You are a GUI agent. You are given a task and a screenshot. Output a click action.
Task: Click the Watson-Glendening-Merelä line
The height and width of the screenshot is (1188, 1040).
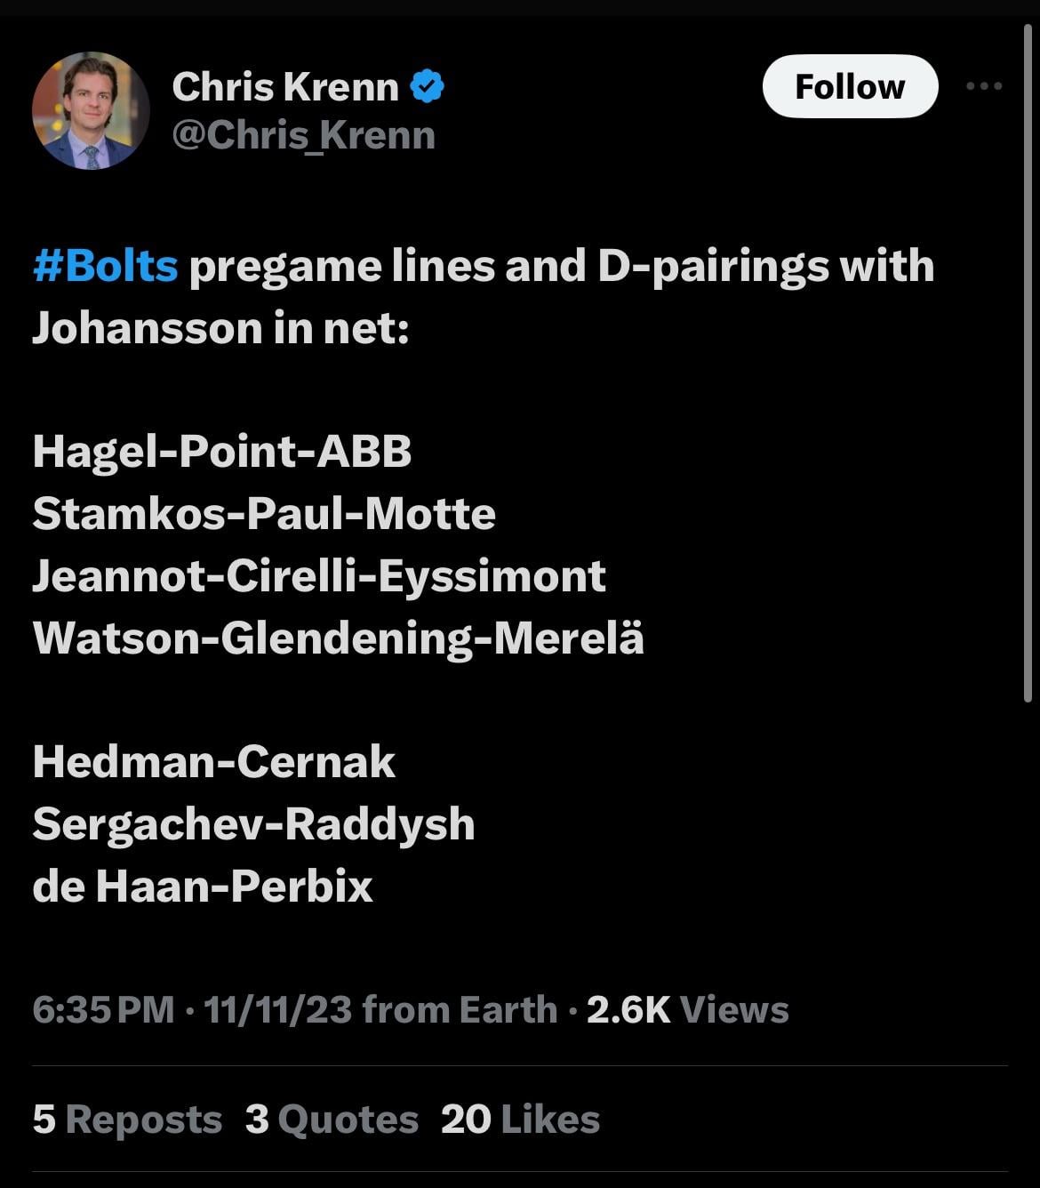(338, 638)
